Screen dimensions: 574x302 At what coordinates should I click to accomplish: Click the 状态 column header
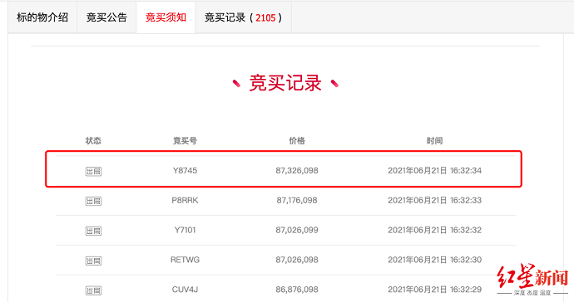[93, 140]
